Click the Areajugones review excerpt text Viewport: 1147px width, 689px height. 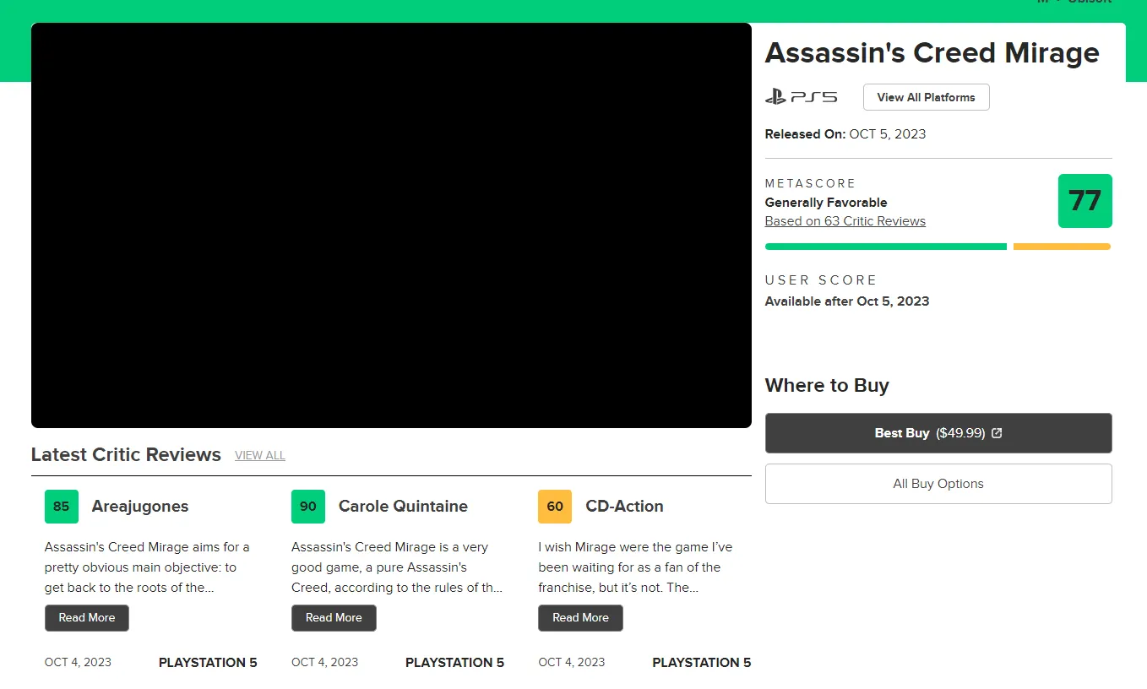148,567
